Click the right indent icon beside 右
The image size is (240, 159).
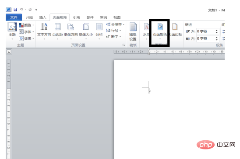(x=187, y=39)
